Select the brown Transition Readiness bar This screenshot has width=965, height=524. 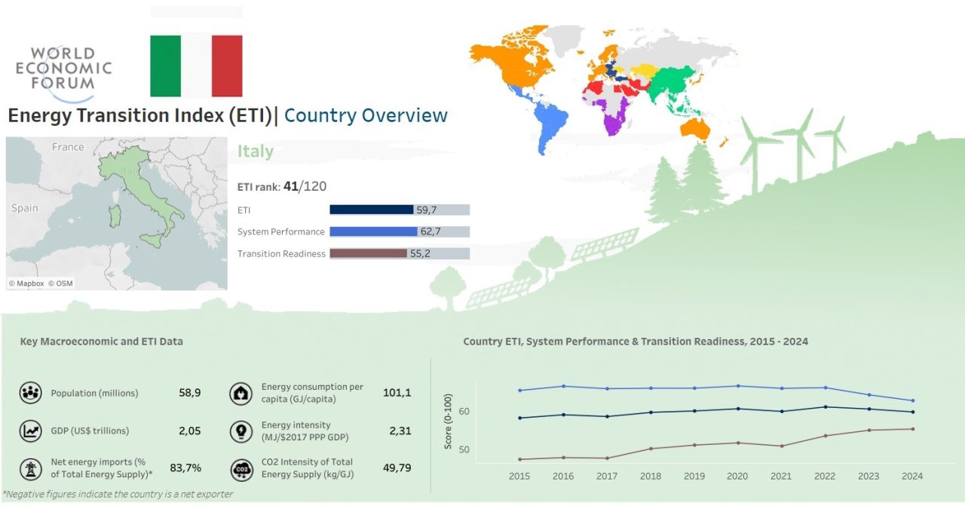pos(369,253)
